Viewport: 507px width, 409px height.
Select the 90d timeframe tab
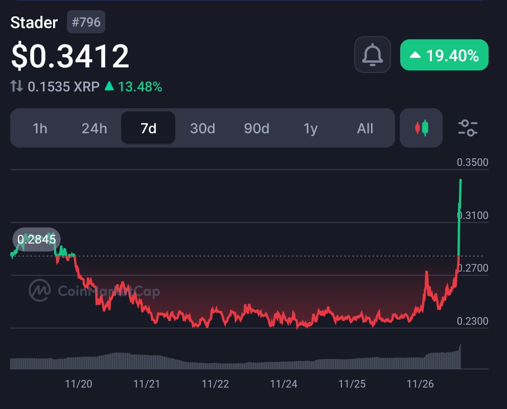point(257,128)
